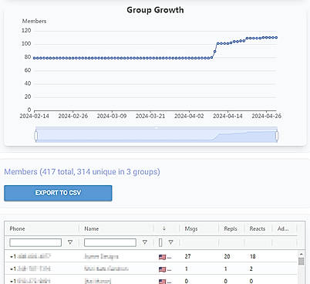This screenshot has width=310, height=284.
Task: Click the EXPORT TO CSV button
Action: (x=58, y=193)
